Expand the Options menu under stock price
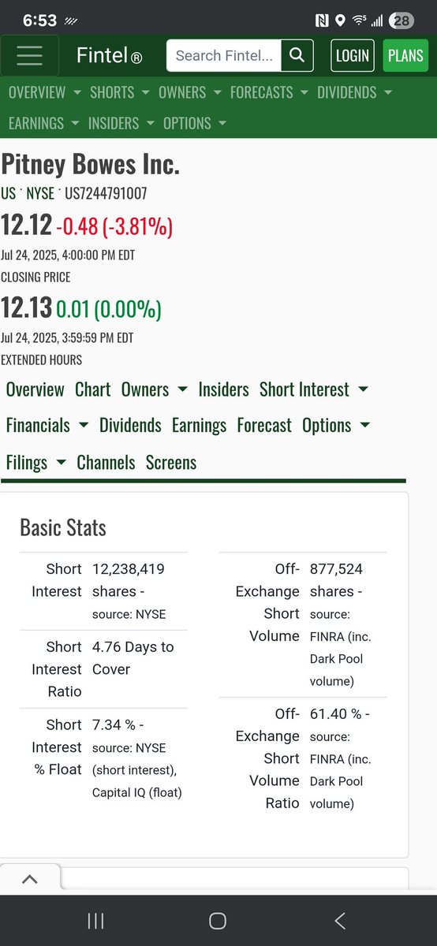Viewport: 437px width, 946px height. 336,425
